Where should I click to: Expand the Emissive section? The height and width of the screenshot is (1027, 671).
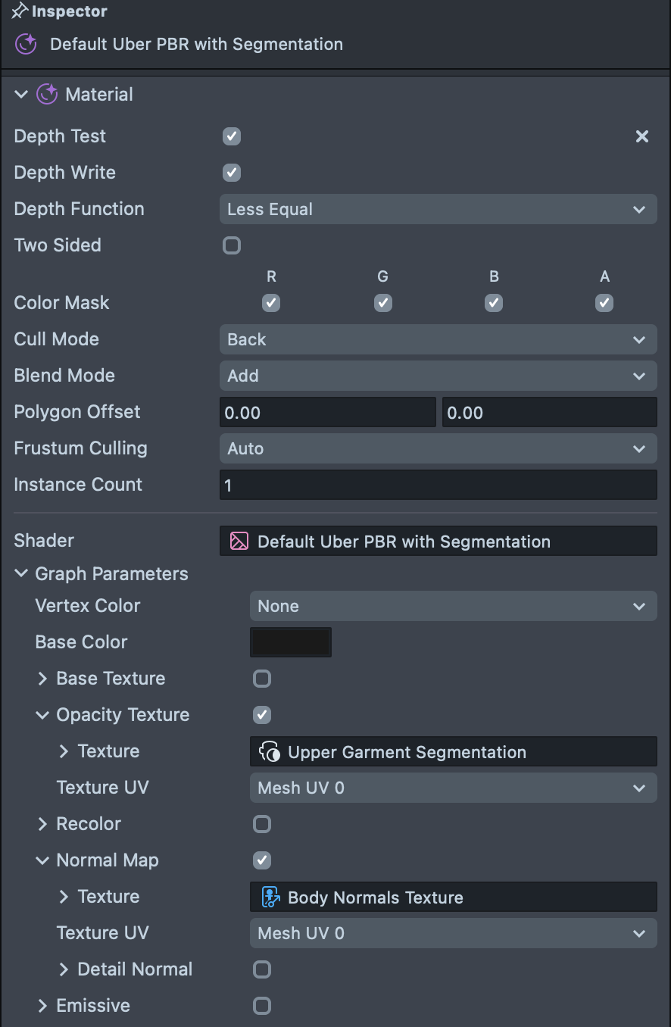click(42, 1006)
